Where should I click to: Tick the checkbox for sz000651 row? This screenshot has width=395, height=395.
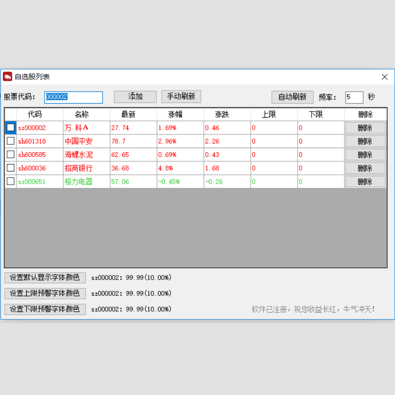(x=11, y=181)
